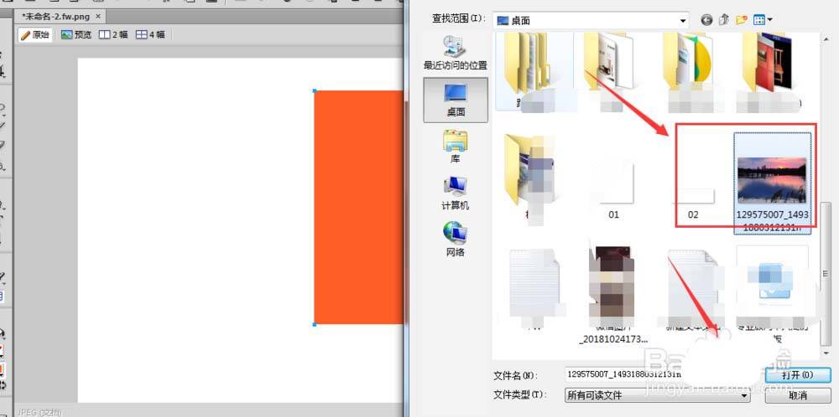Switch to 原始 (Original) view tab
This screenshot has height=417, width=839.
(35, 35)
